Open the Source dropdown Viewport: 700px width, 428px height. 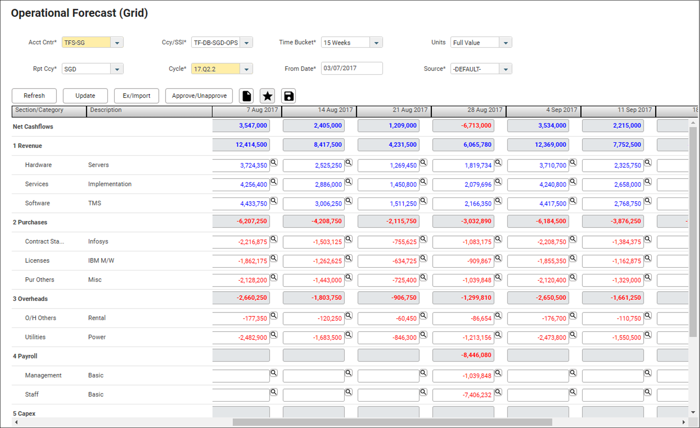click(x=506, y=69)
